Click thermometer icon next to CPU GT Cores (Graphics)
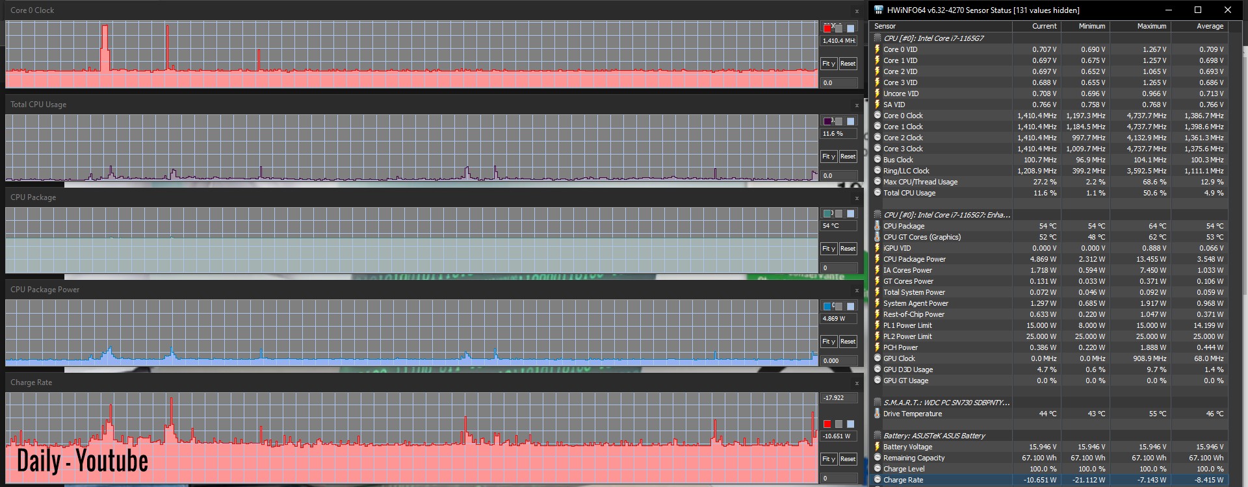Screen dimensions: 1248x487 pos(877,237)
